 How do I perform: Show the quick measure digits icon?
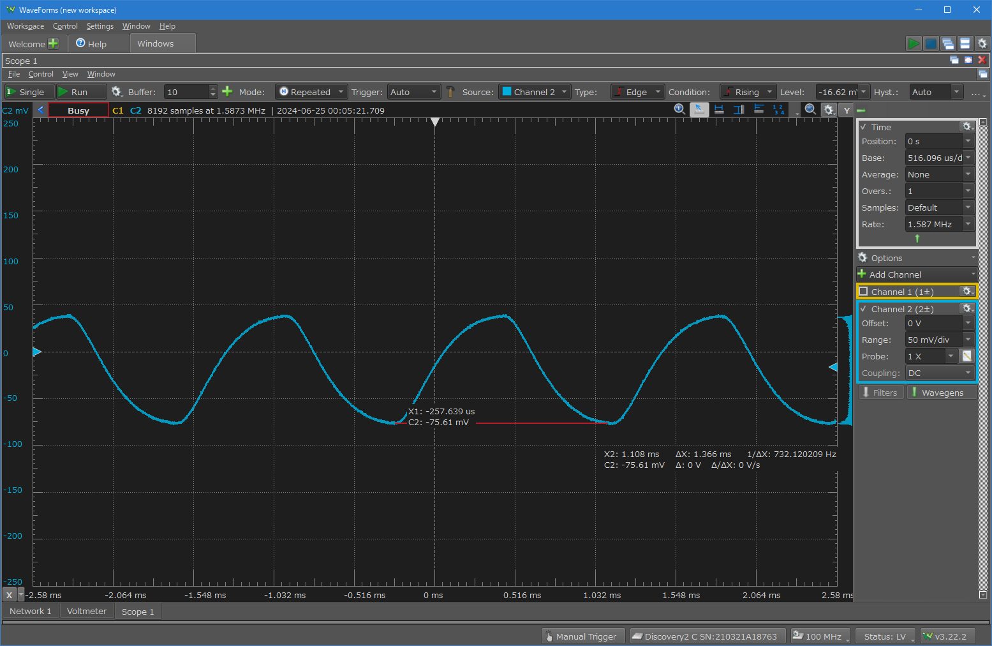click(779, 109)
